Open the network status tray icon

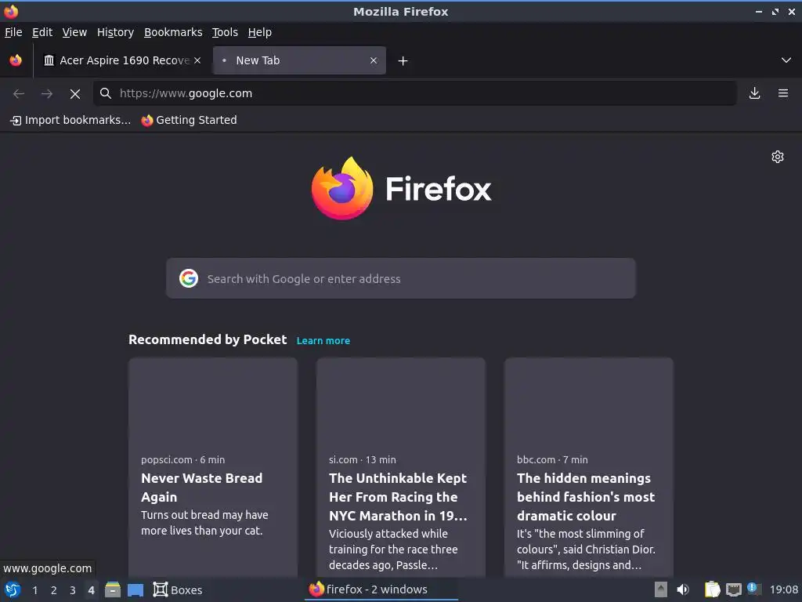click(x=733, y=589)
